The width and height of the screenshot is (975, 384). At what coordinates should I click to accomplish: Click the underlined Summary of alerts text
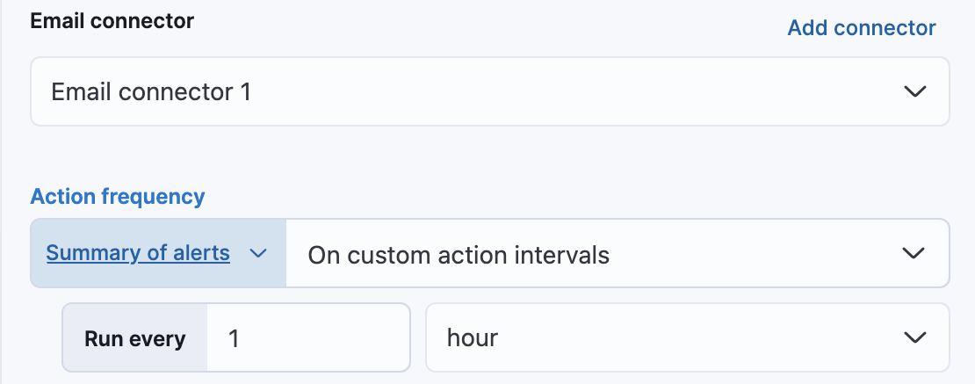click(138, 254)
